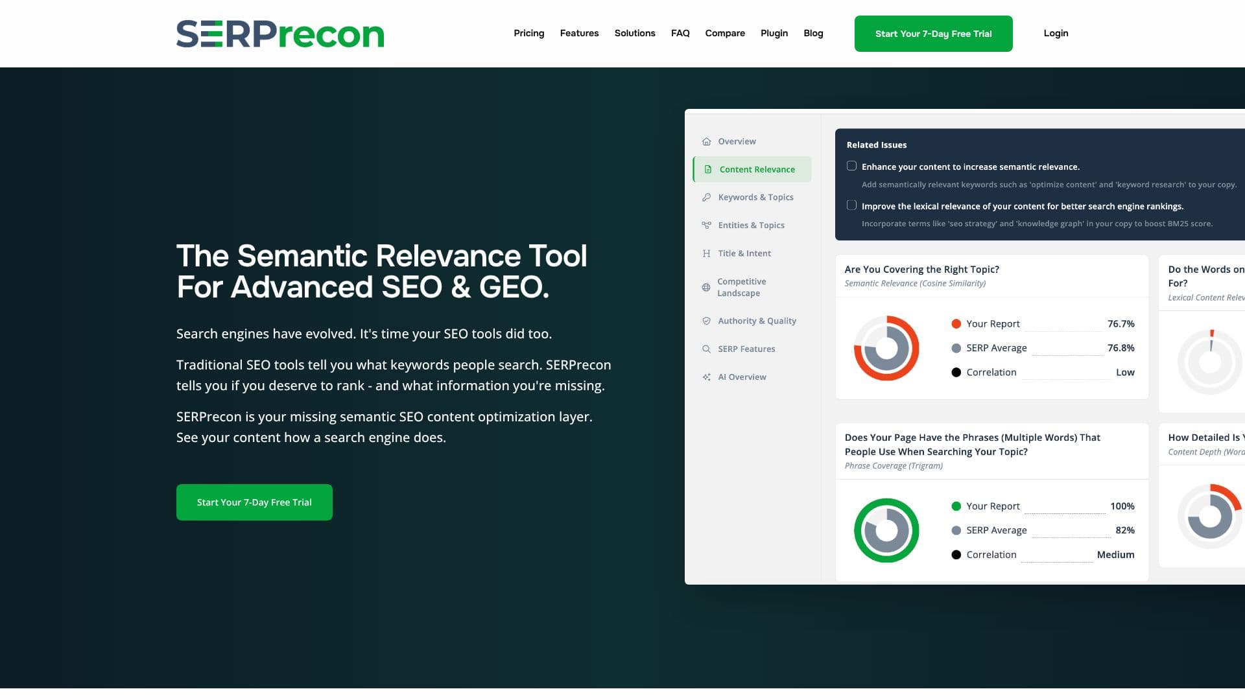Click the 'Medium' correlation value

pyautogui.click(x=1115, y=555)
